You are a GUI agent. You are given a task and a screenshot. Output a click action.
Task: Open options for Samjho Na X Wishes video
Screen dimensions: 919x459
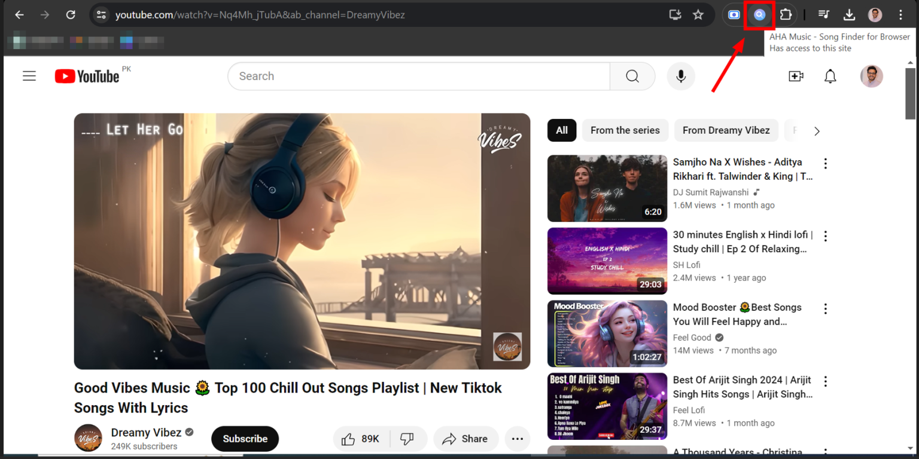(826, 163)
